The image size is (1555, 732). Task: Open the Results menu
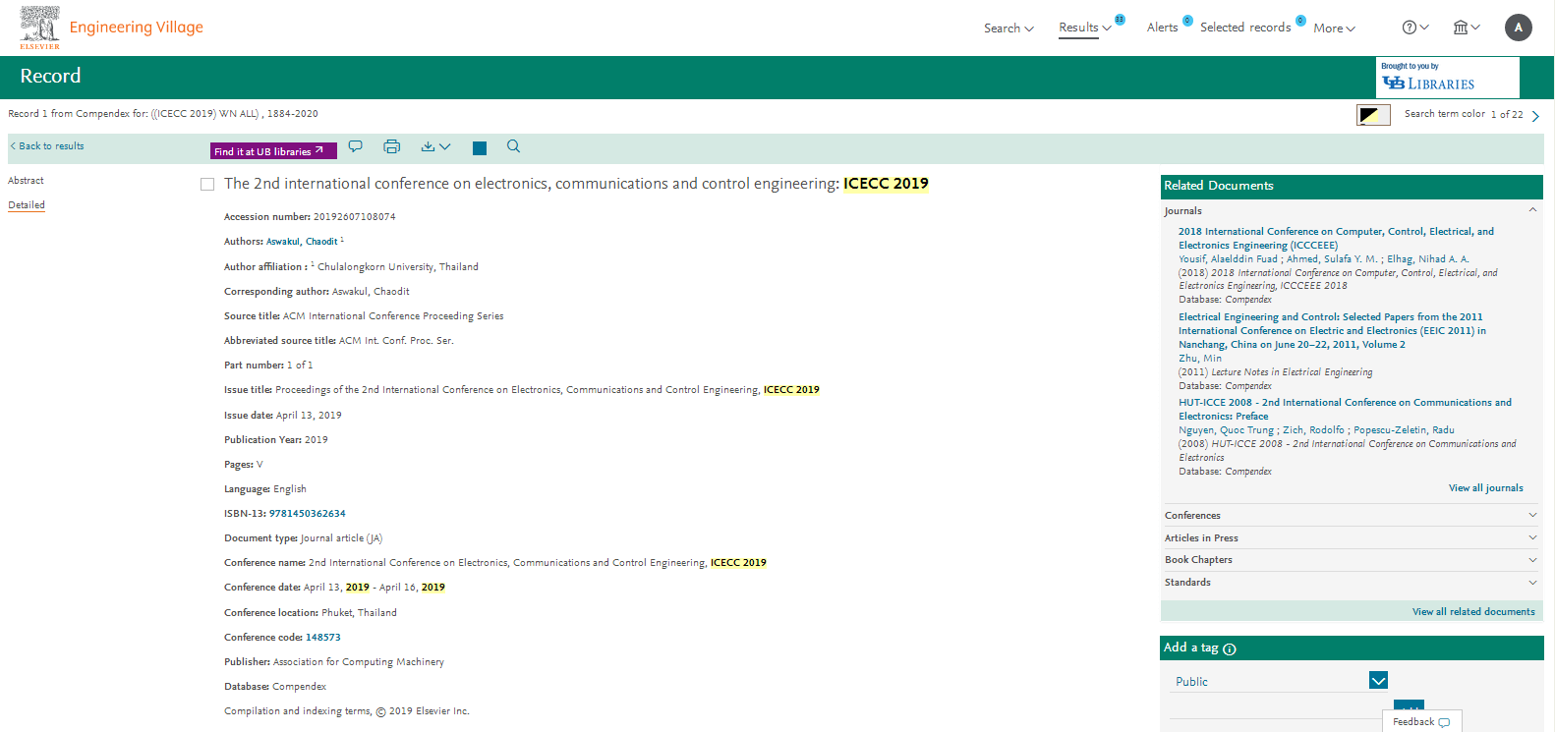pos(1085,28)
